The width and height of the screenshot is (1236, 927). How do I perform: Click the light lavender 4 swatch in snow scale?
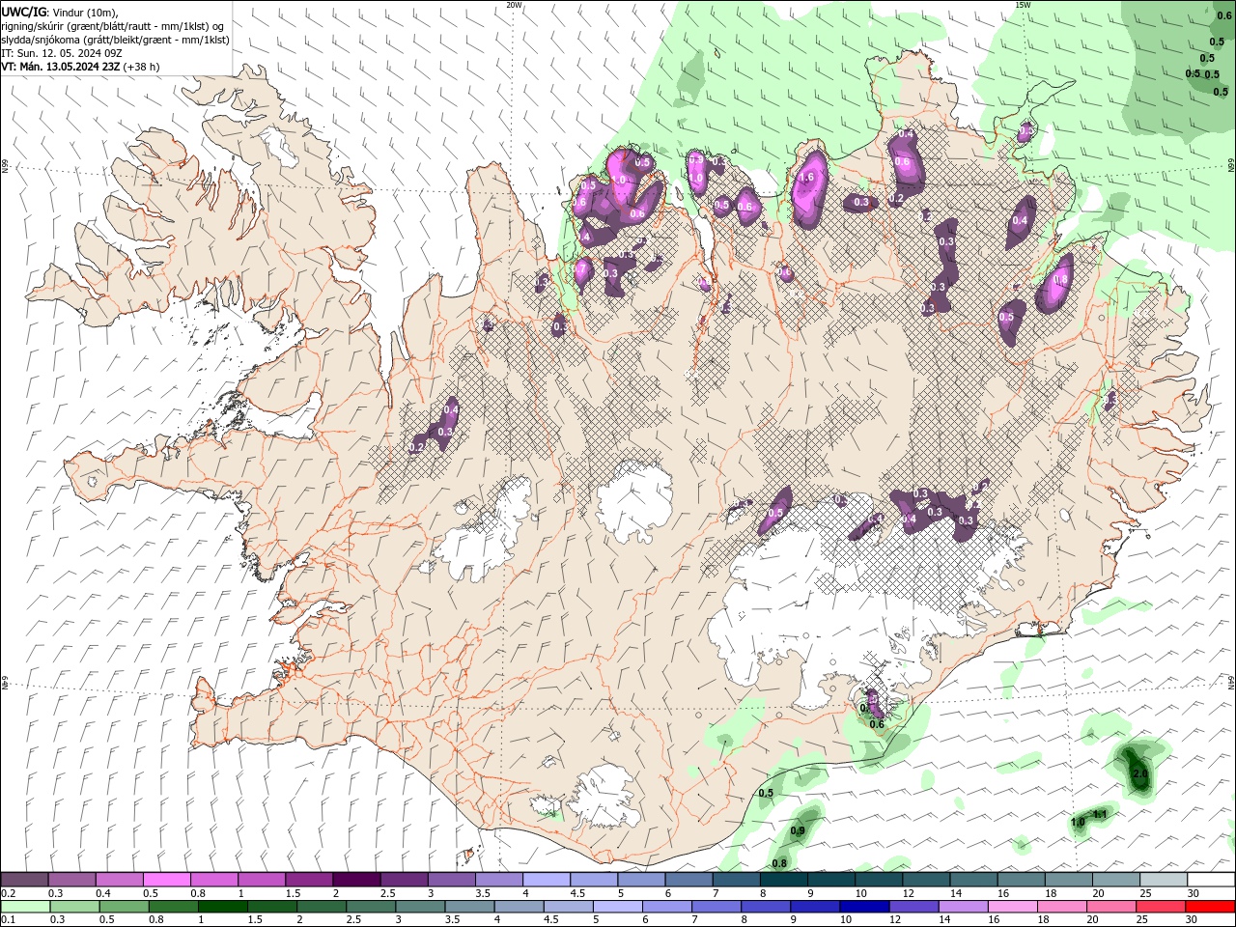coord(546,880)
